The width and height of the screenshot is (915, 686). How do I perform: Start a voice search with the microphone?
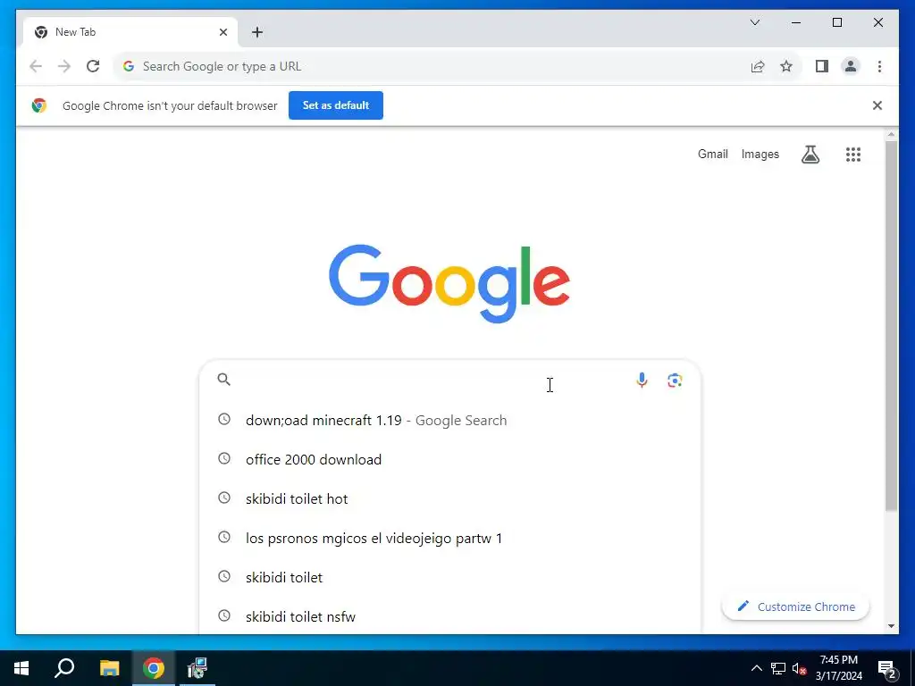click(x=642, y=381)
